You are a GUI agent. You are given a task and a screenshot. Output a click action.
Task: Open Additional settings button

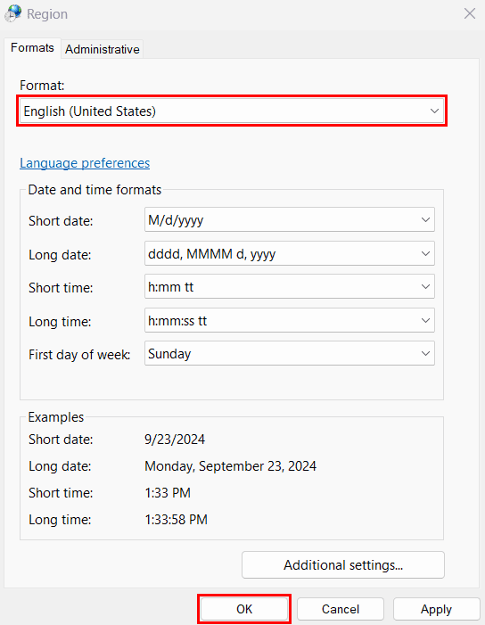(x=343, y=564)
